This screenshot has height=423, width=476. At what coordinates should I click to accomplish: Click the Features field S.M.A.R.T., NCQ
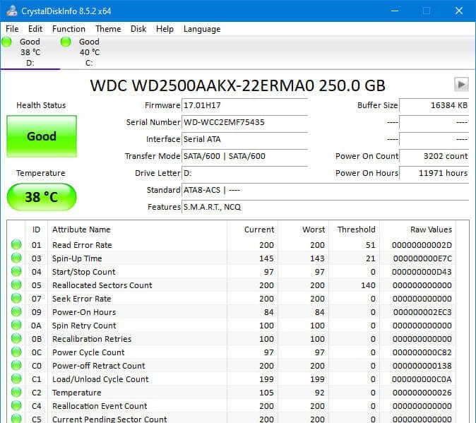coord(325,207)
